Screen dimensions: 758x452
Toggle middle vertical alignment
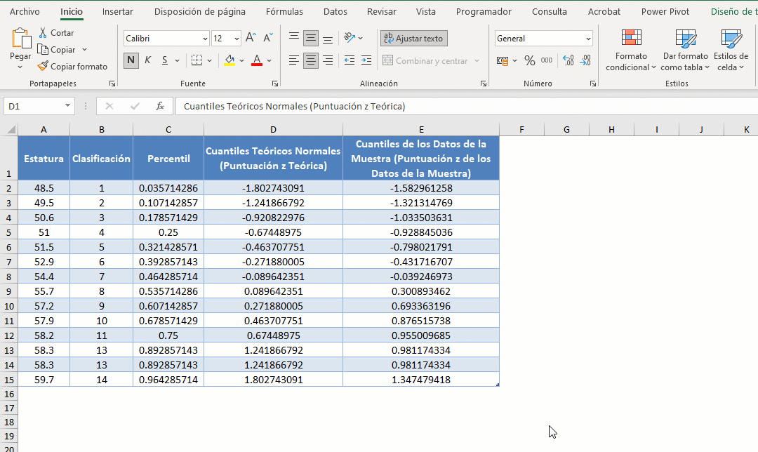pos(311,38)
